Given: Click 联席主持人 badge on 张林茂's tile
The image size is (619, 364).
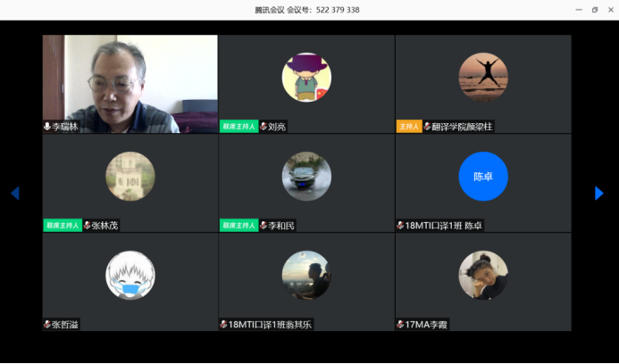Looking at the screenshot, I should [63, 226].
